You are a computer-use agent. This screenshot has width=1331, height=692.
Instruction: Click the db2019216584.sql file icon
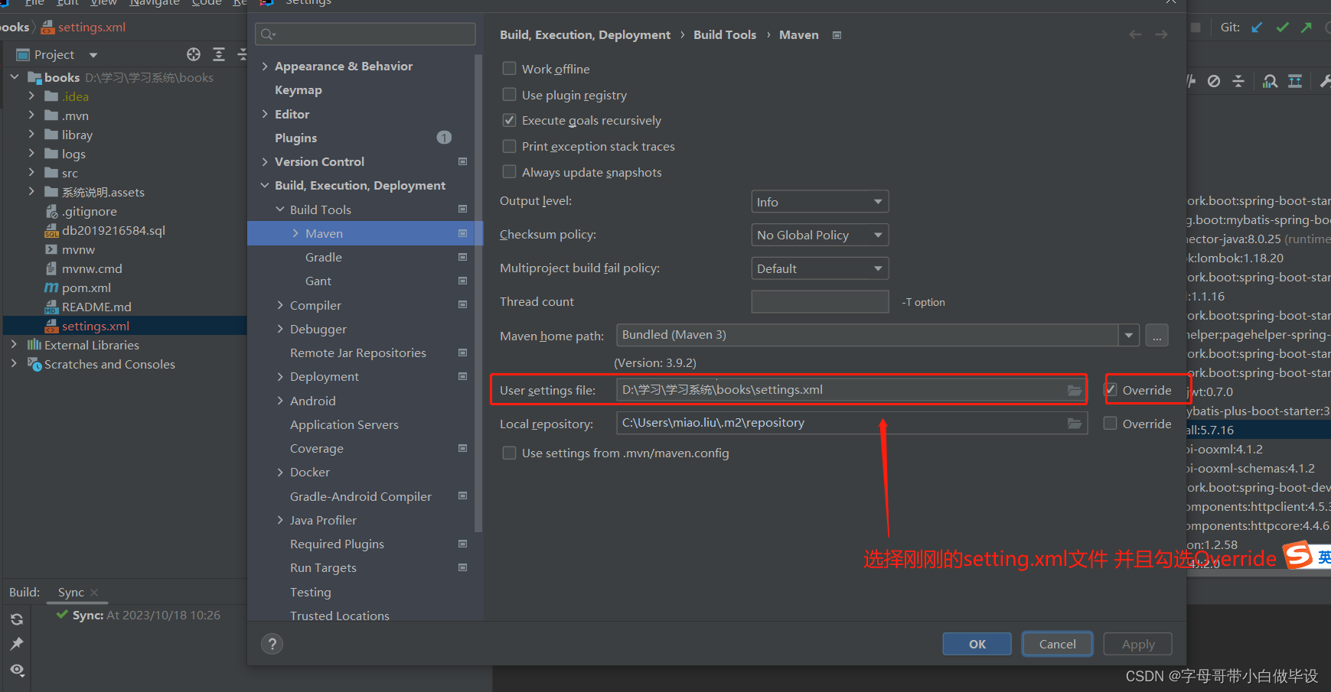[x=51, y=230]
